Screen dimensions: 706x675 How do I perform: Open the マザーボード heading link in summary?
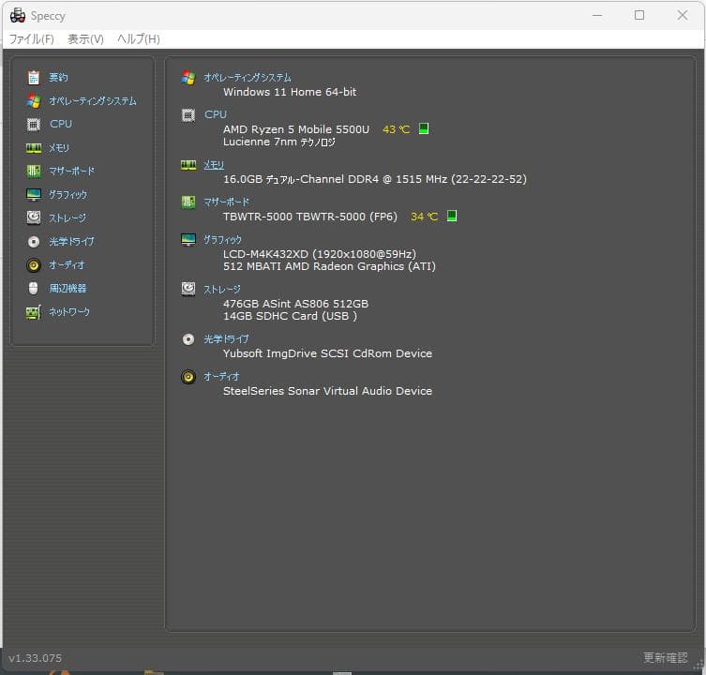(x=227, y=202)
